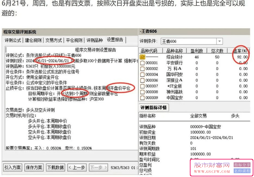Screen dimensions: 254x177
Task: Click the 50 total count value
Action: point(217,57)
